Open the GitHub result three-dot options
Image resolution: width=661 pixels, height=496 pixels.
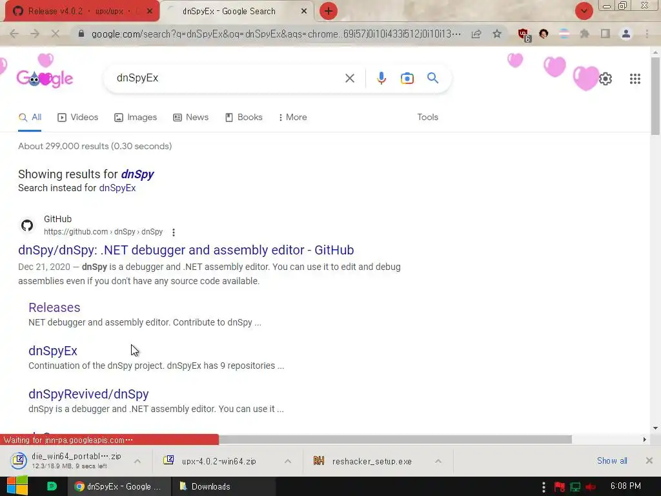173,232
